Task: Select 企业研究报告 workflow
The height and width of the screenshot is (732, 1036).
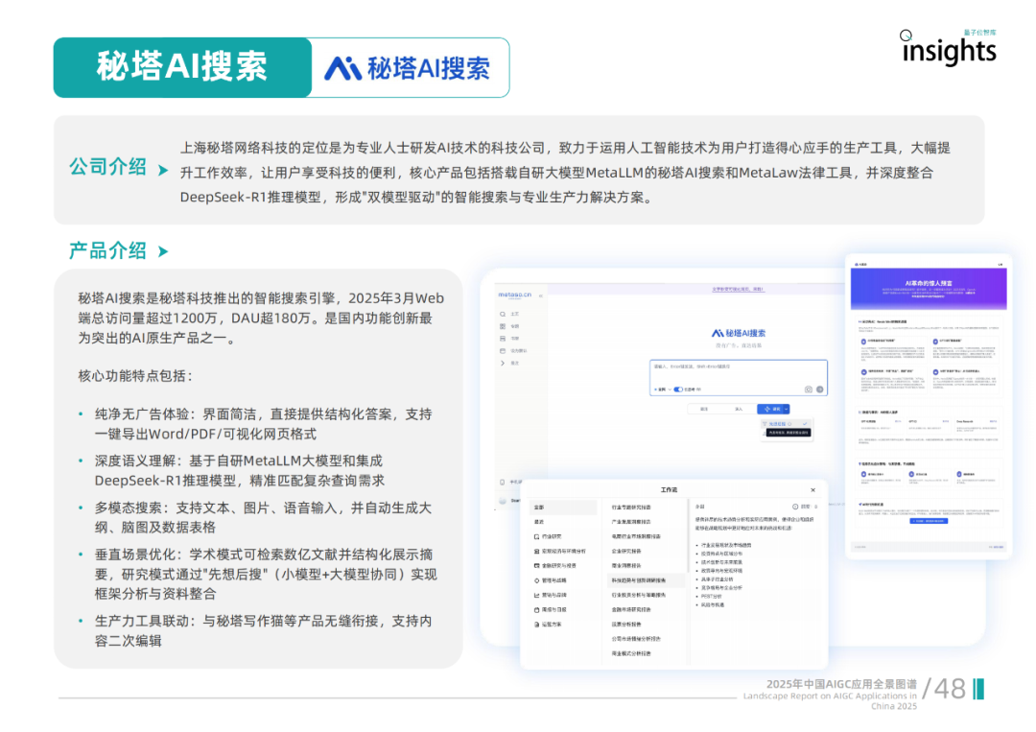Action: click(626, 551)
